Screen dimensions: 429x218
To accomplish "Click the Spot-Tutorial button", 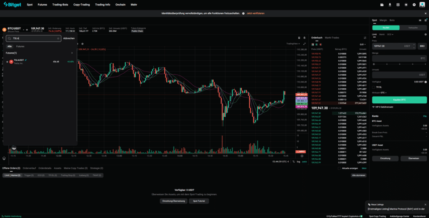I will pos(199,201).
